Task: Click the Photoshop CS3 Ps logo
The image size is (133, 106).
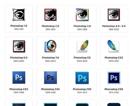Action: point(19,78)
